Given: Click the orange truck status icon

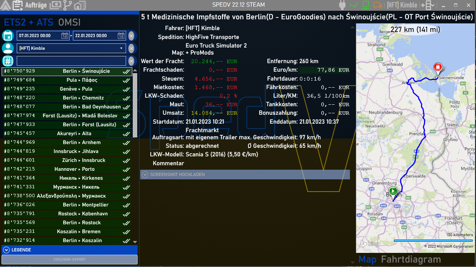Looking at the screenshot, I should click(x=378, y=5).
